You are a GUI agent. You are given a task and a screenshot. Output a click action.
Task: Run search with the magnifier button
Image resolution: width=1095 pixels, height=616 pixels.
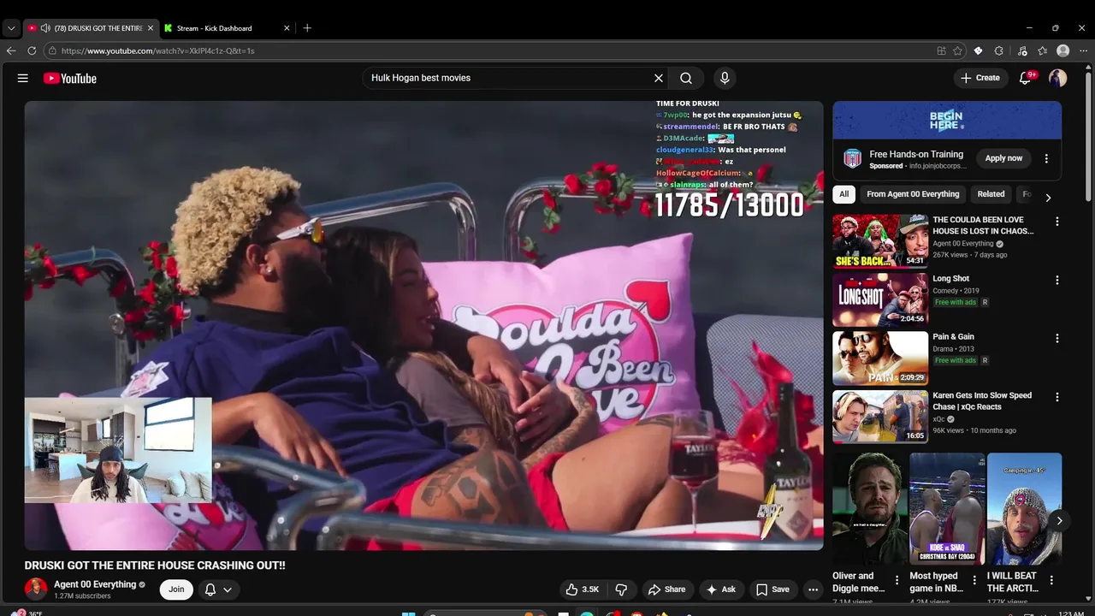[686, 78]
